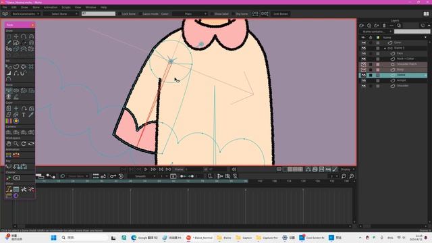Click the Windows Start button
The height and width of the screenshot is (243, 432).
tap(54, 238)
